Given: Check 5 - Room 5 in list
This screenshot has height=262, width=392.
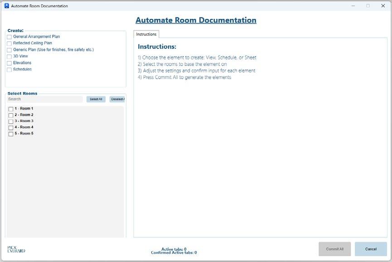Looking at the screenshot, I should coord(11,134).
